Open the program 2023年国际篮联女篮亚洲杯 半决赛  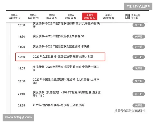61,47
